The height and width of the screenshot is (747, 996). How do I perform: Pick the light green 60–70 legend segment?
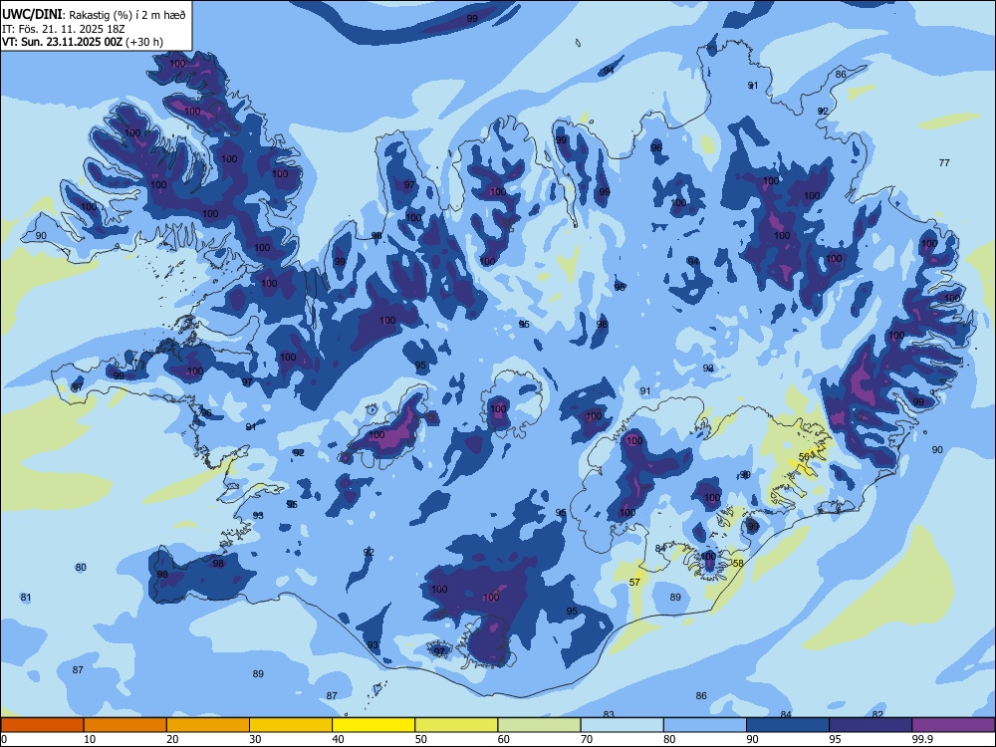point(539,725)
